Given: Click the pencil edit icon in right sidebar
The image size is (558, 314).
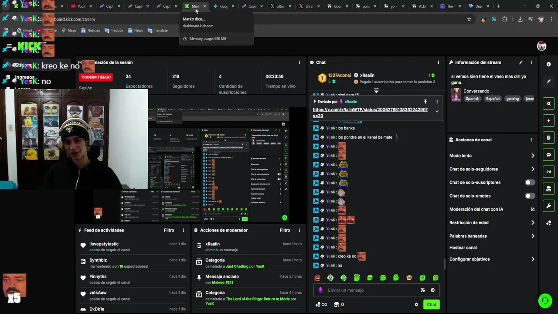Looking at the screenshot, I should (548, 82).
